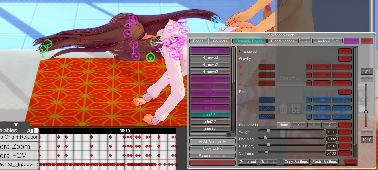This screenshot has width=378, height=170.
Task: Reset the Stiffness value
Action: coord(345,153)
